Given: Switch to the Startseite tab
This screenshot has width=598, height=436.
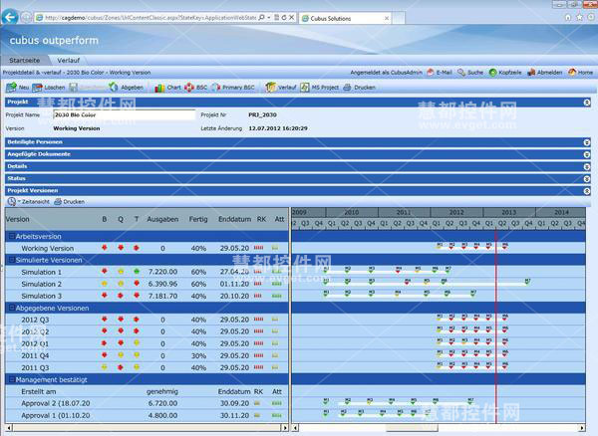Looking at the screenshot, I should 24,60.
